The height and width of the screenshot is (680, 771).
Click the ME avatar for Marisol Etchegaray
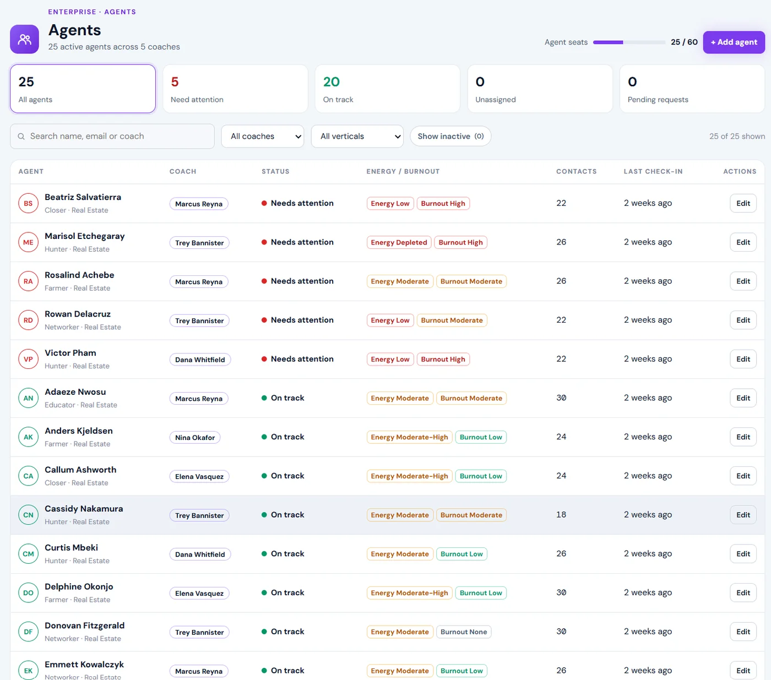(x=28, y=242)
